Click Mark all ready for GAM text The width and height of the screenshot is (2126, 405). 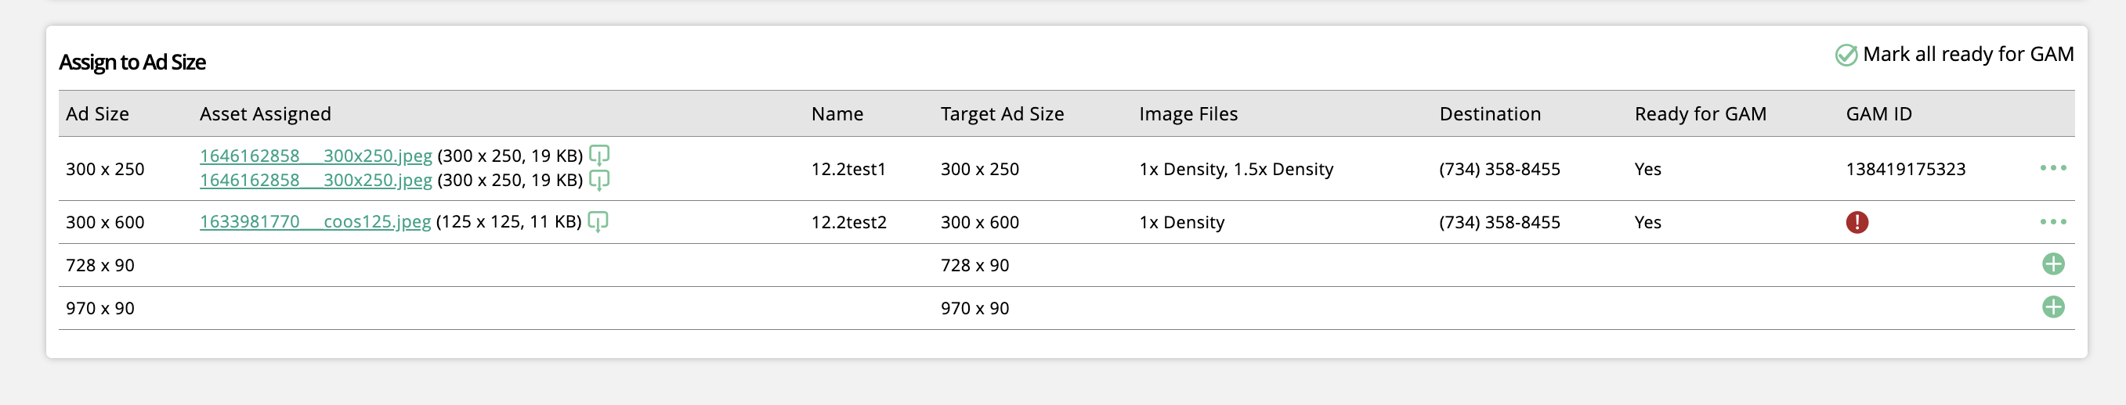coord(1969,54)
